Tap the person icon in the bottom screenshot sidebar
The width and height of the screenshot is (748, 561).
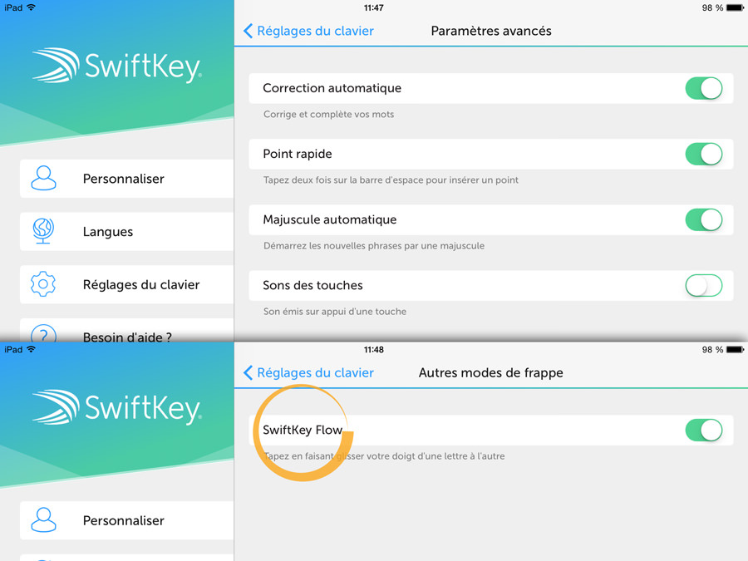(x=43, y=520)
